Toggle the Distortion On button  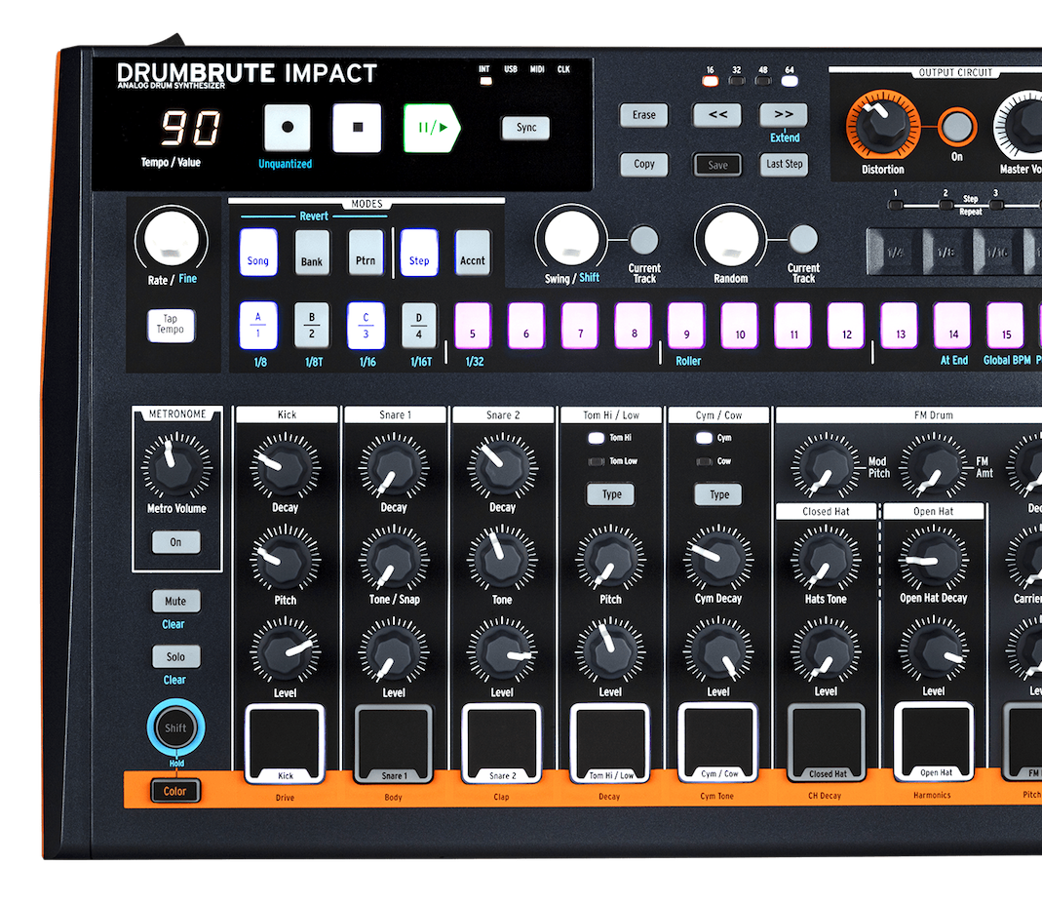[956, 127]
